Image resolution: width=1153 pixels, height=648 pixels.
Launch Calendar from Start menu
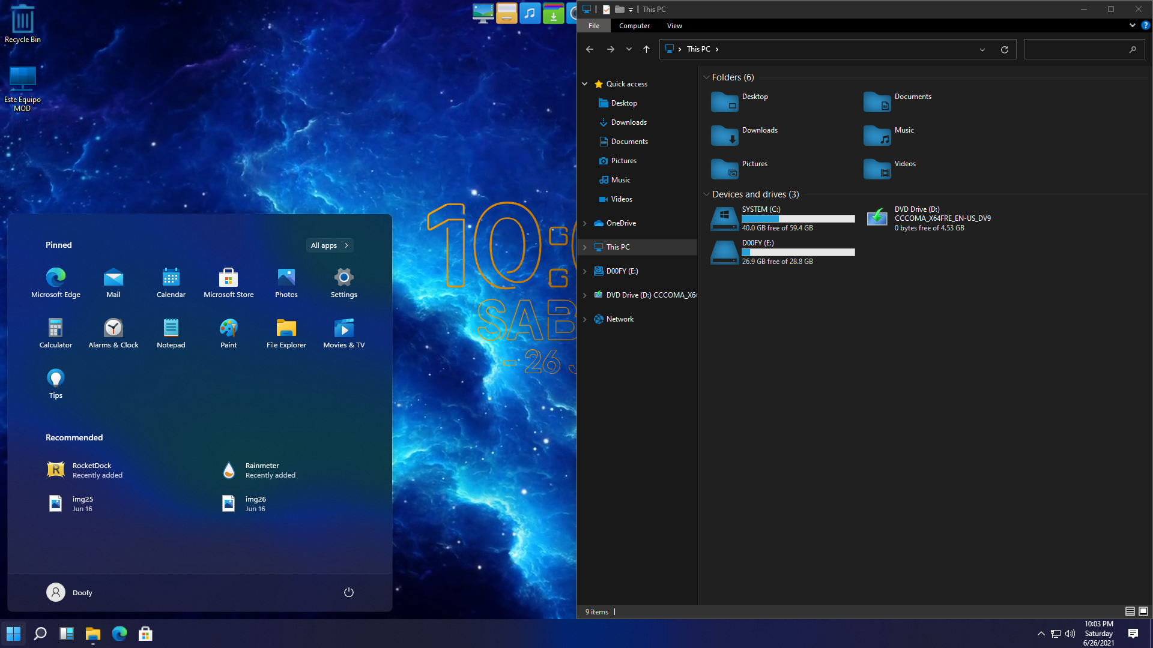click(x=171, y=282)
